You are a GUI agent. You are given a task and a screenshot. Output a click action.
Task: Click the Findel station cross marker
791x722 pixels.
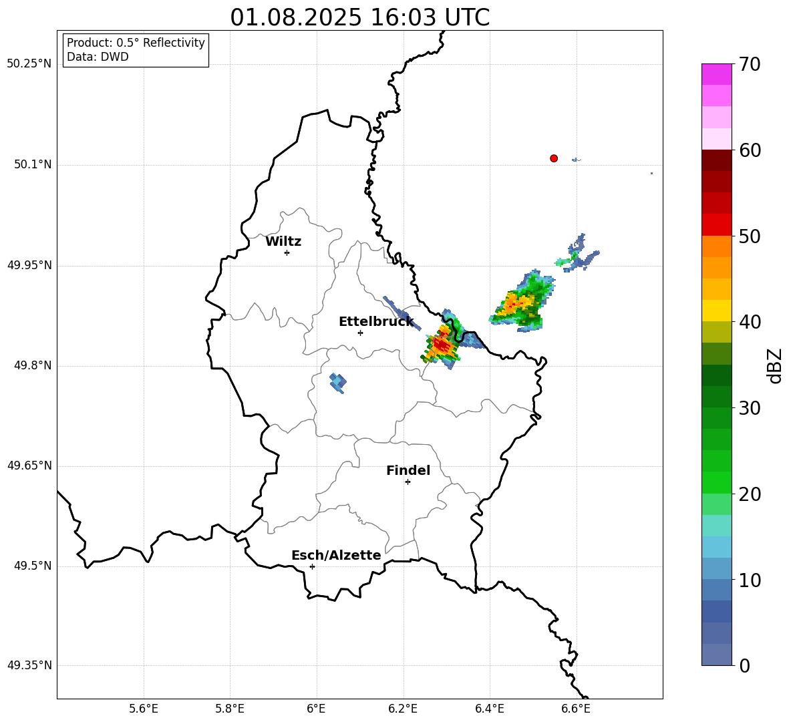(408, 482)
